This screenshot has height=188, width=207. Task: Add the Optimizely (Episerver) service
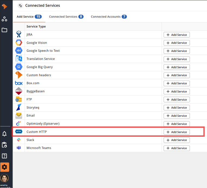[177, 124]
